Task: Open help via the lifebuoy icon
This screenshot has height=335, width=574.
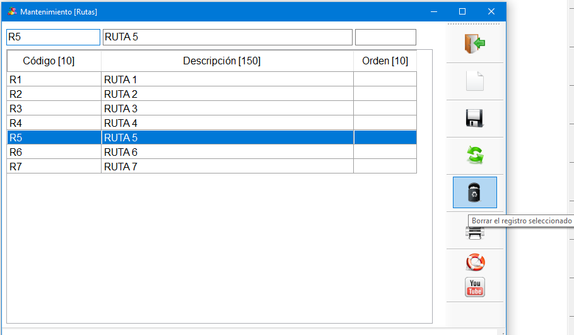Action: coord(475,262)
